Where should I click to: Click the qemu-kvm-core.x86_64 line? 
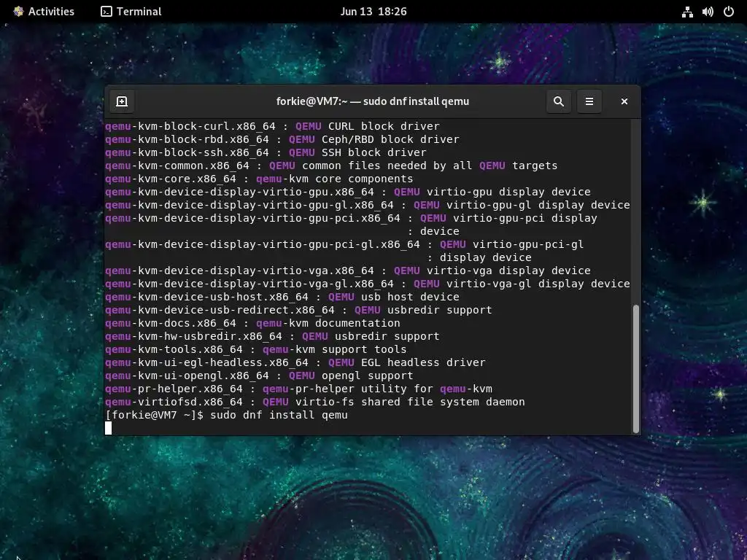tap(259, 179)
